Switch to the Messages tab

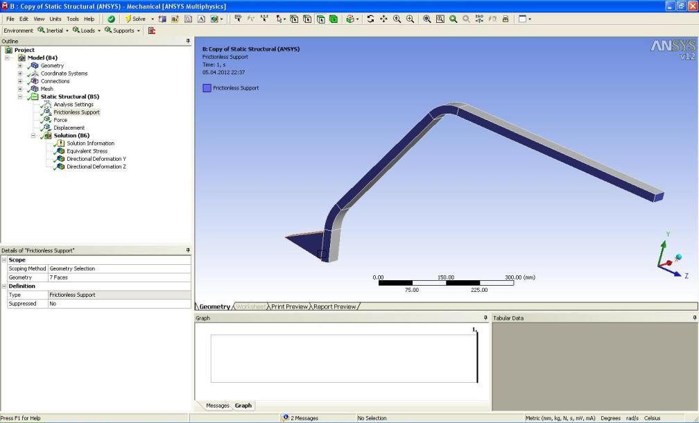pyautogui.click(x=218, y=406)
